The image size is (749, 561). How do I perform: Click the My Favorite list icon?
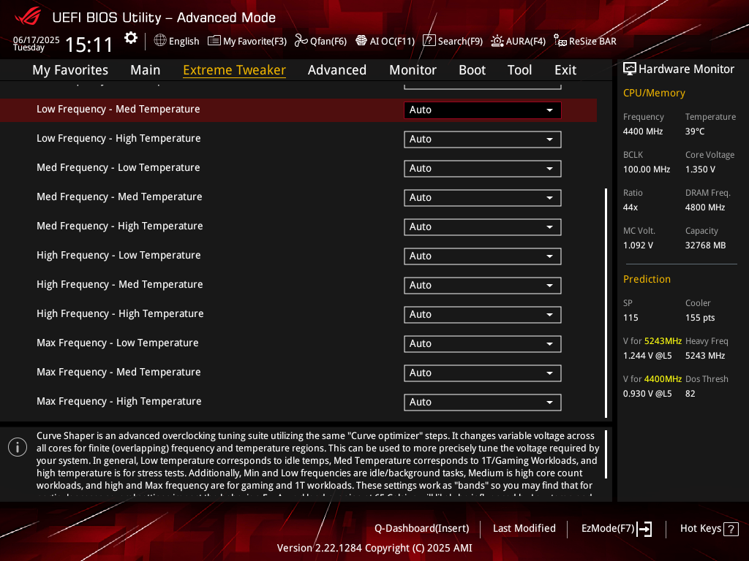pos(214,41)
